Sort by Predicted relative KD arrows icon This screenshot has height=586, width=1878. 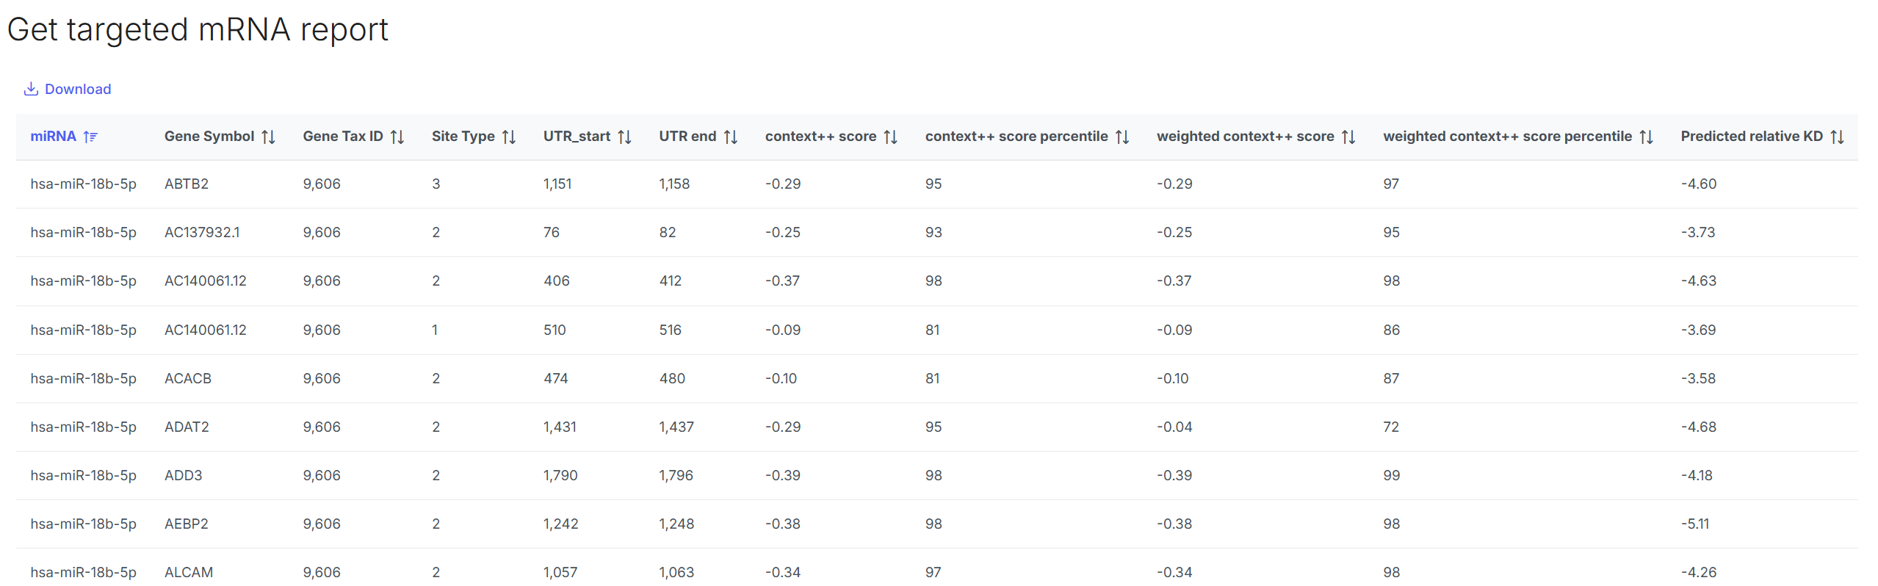pyautogui.click(x=1838, y=137)
